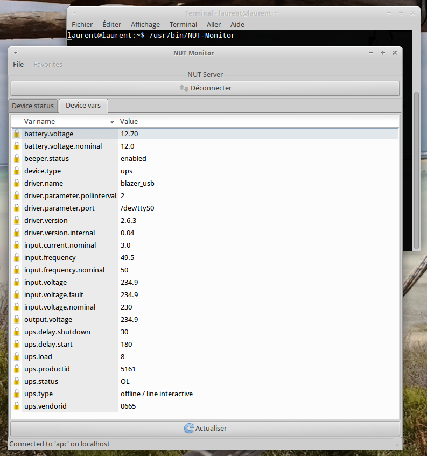Click the Terminal vertical scrollbar
The width and height of the screenshot is (427, 456).
pyautogui.click(x=416, y=167)
